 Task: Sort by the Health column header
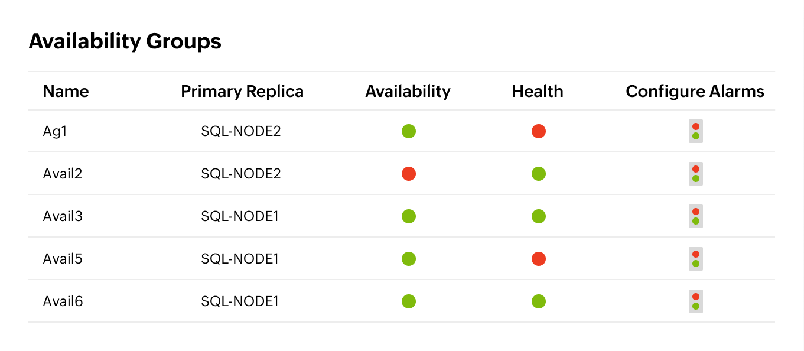537,91
